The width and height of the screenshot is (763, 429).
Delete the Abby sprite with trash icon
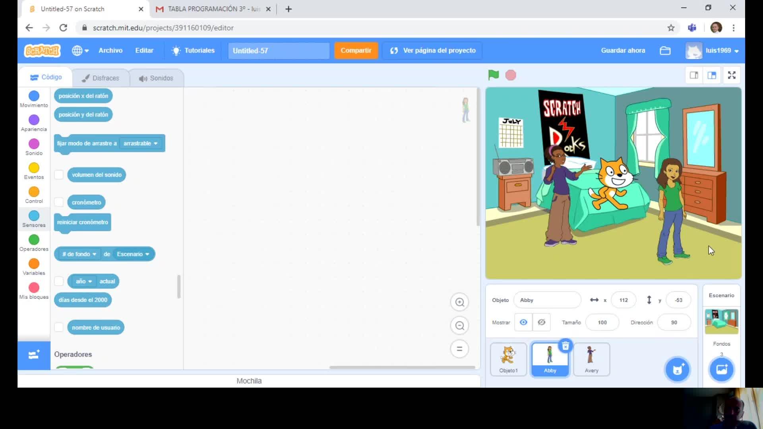tap(565, 346)
